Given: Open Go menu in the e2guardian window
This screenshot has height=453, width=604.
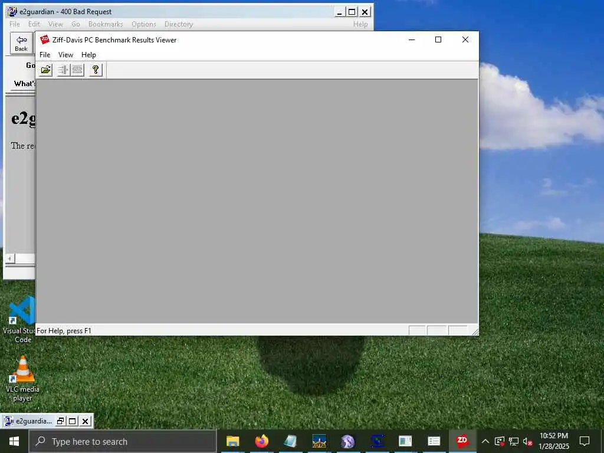Looking at the screenshot, I should pos(75,24).
